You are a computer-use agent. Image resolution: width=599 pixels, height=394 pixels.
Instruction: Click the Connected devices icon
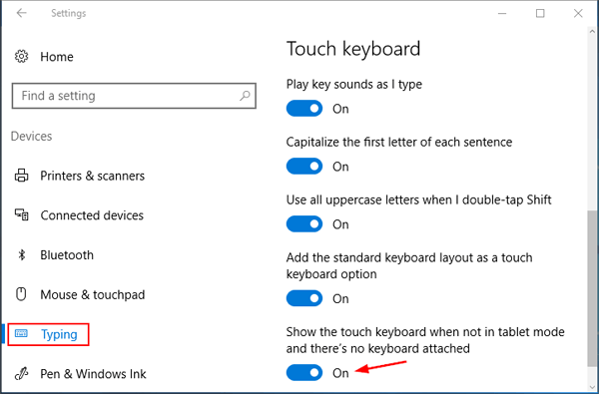pos(21,214)
